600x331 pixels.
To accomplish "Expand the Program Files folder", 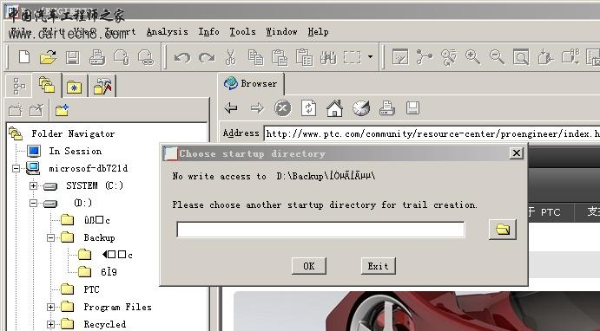I will coord(51,307).
